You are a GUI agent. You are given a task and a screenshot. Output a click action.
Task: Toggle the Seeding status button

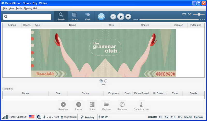pos(87,117)
